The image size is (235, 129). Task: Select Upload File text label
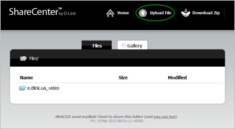161,13
